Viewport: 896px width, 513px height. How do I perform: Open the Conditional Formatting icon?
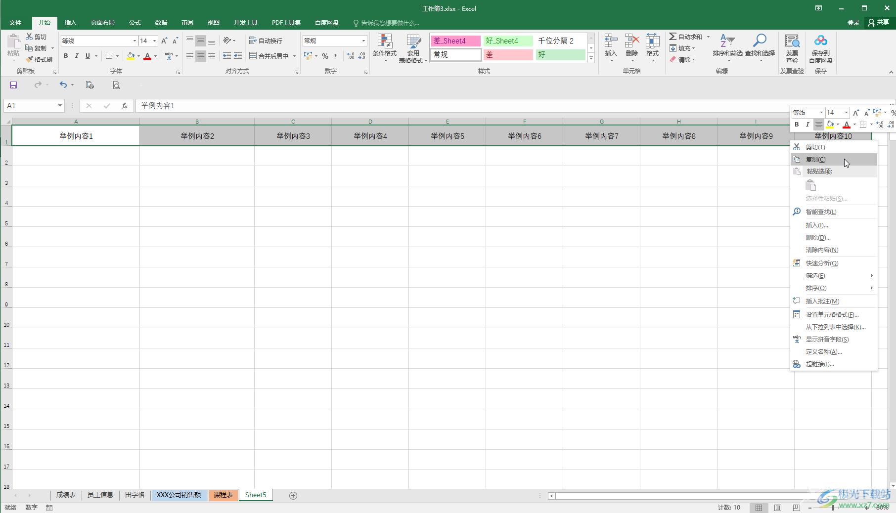384,42
